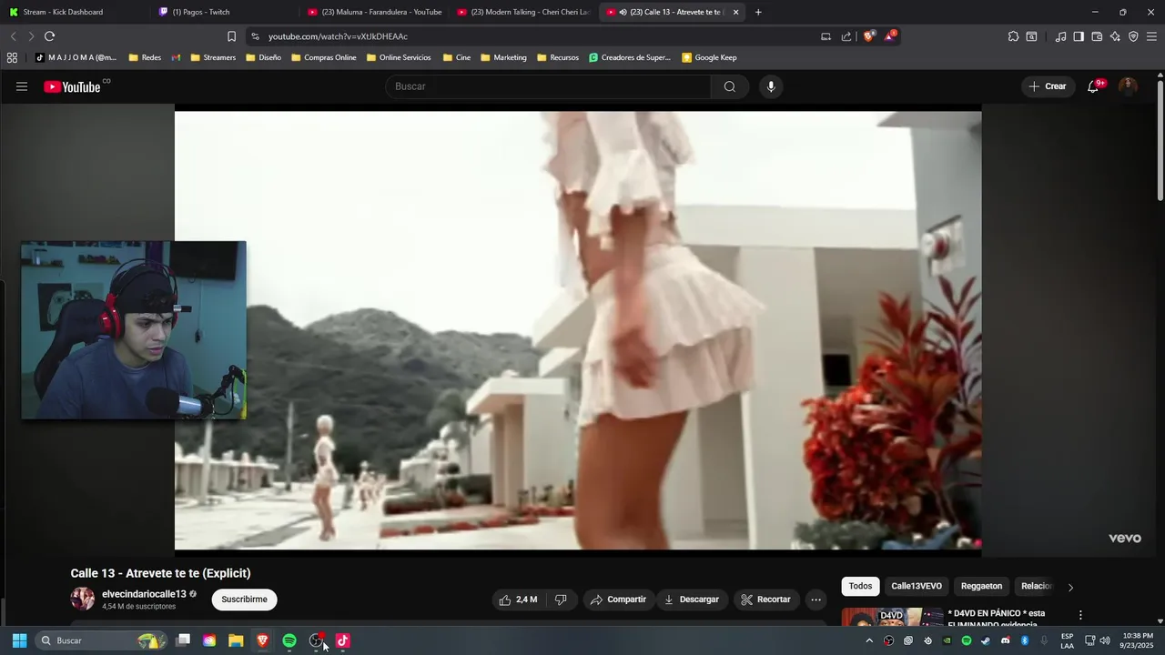Click the Descargar button

pyautogui.click(x=692, y=600)
